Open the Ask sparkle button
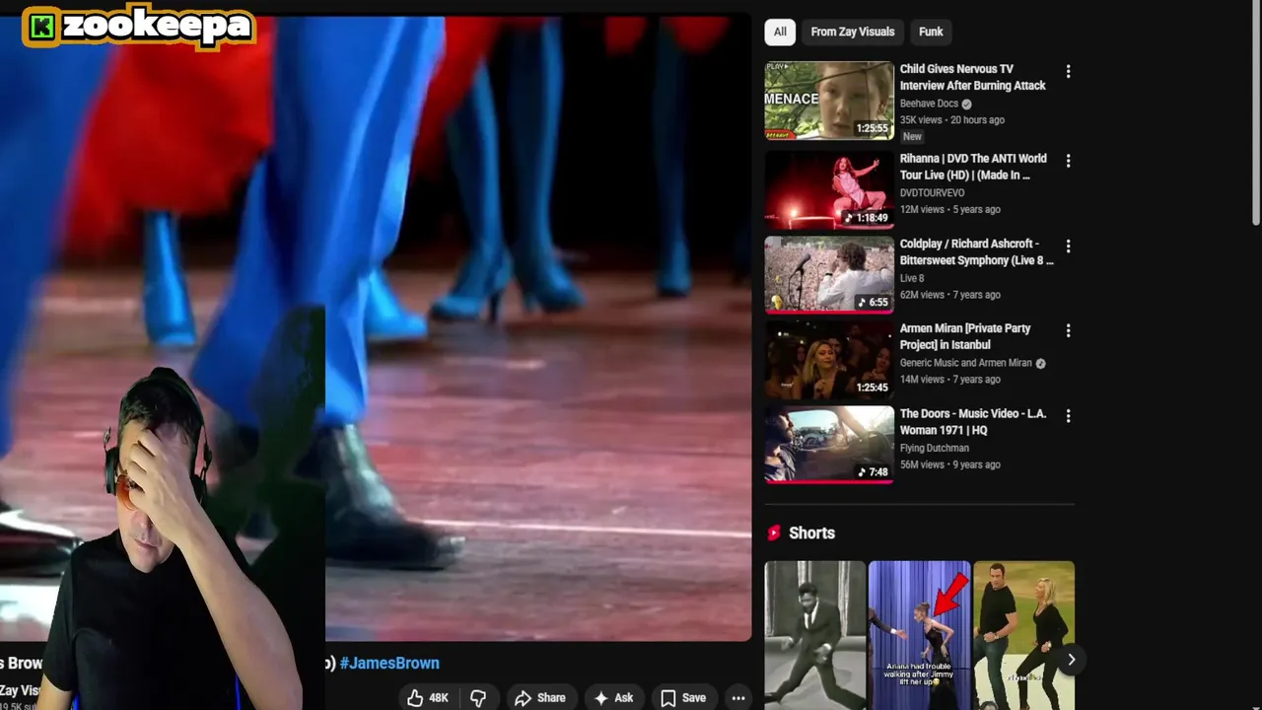The width and height of the screenshot is (1262, 710). (x=613, y=697)
